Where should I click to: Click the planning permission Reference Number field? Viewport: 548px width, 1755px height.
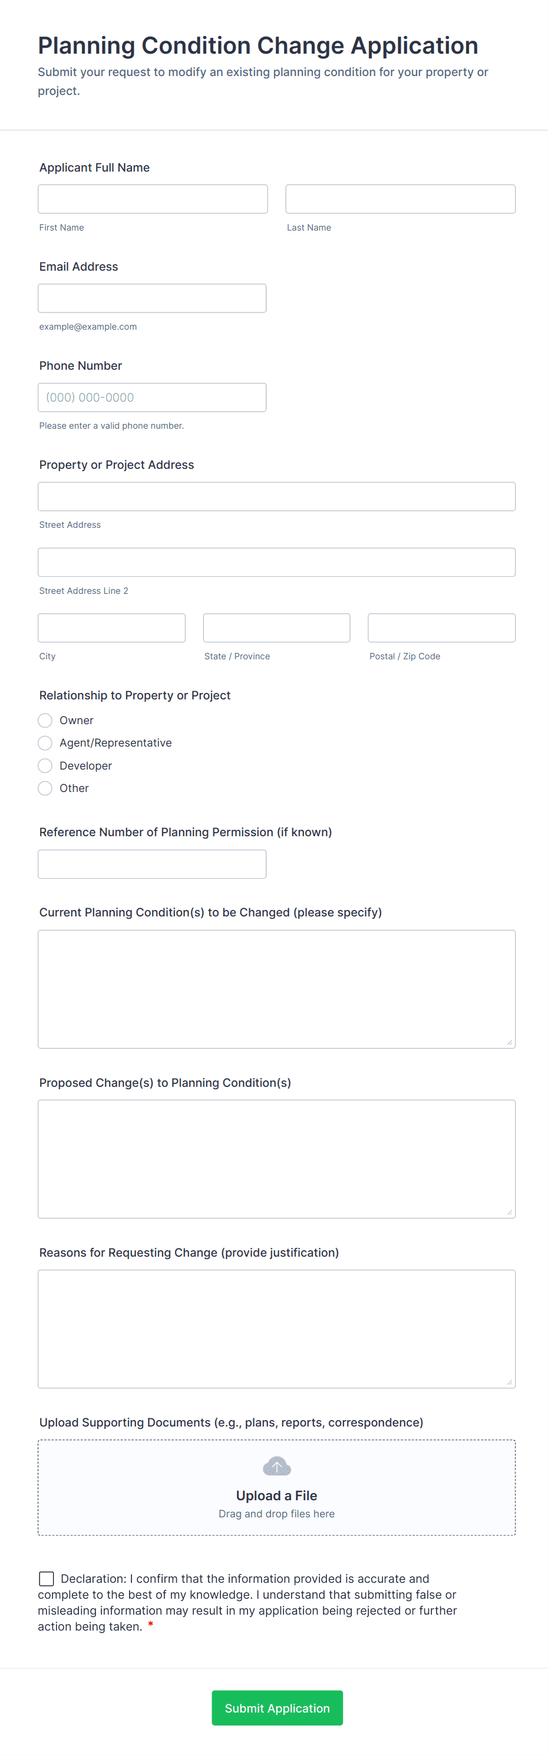(x=152, y=864)
